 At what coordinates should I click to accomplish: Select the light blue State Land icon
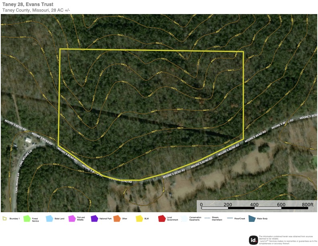click(49, 219)
